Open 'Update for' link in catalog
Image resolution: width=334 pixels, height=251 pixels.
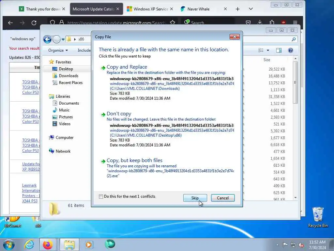click(31, 166)
